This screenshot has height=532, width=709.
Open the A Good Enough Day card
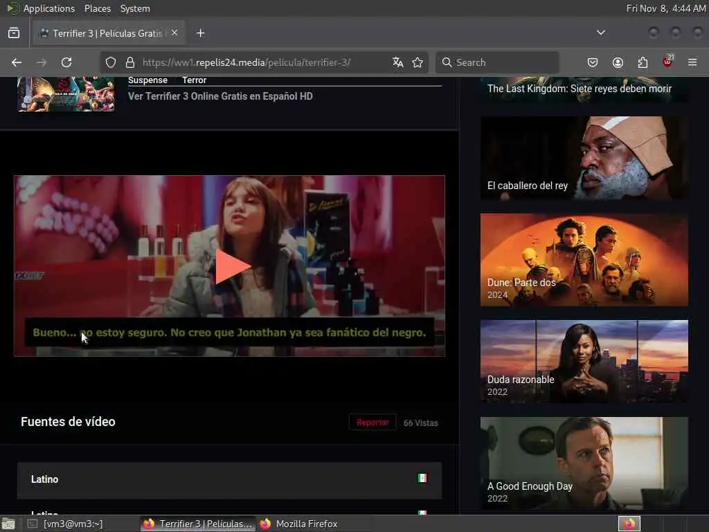click(584, 463)
